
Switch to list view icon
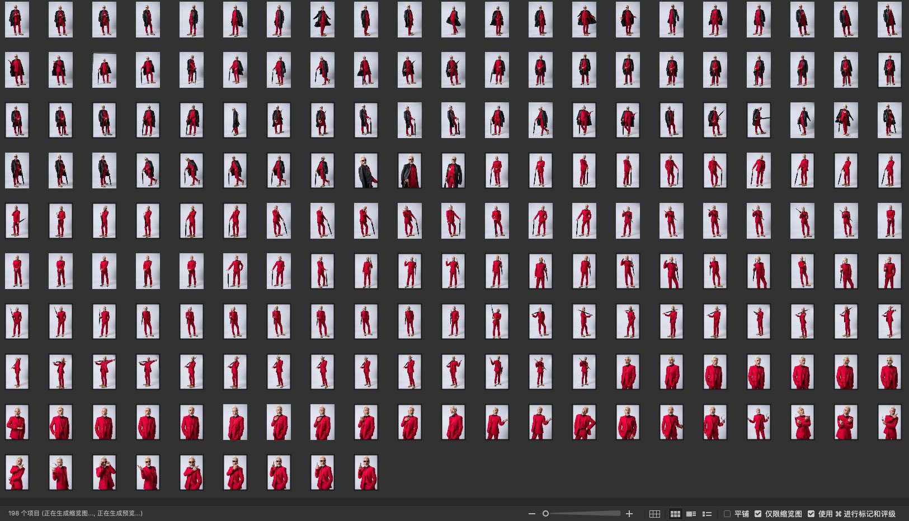(x=707, y=514)
